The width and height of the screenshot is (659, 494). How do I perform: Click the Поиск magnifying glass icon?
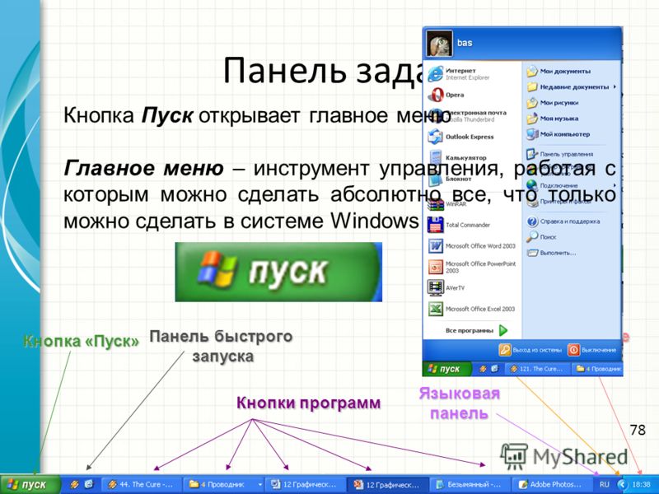pos(532,237)
